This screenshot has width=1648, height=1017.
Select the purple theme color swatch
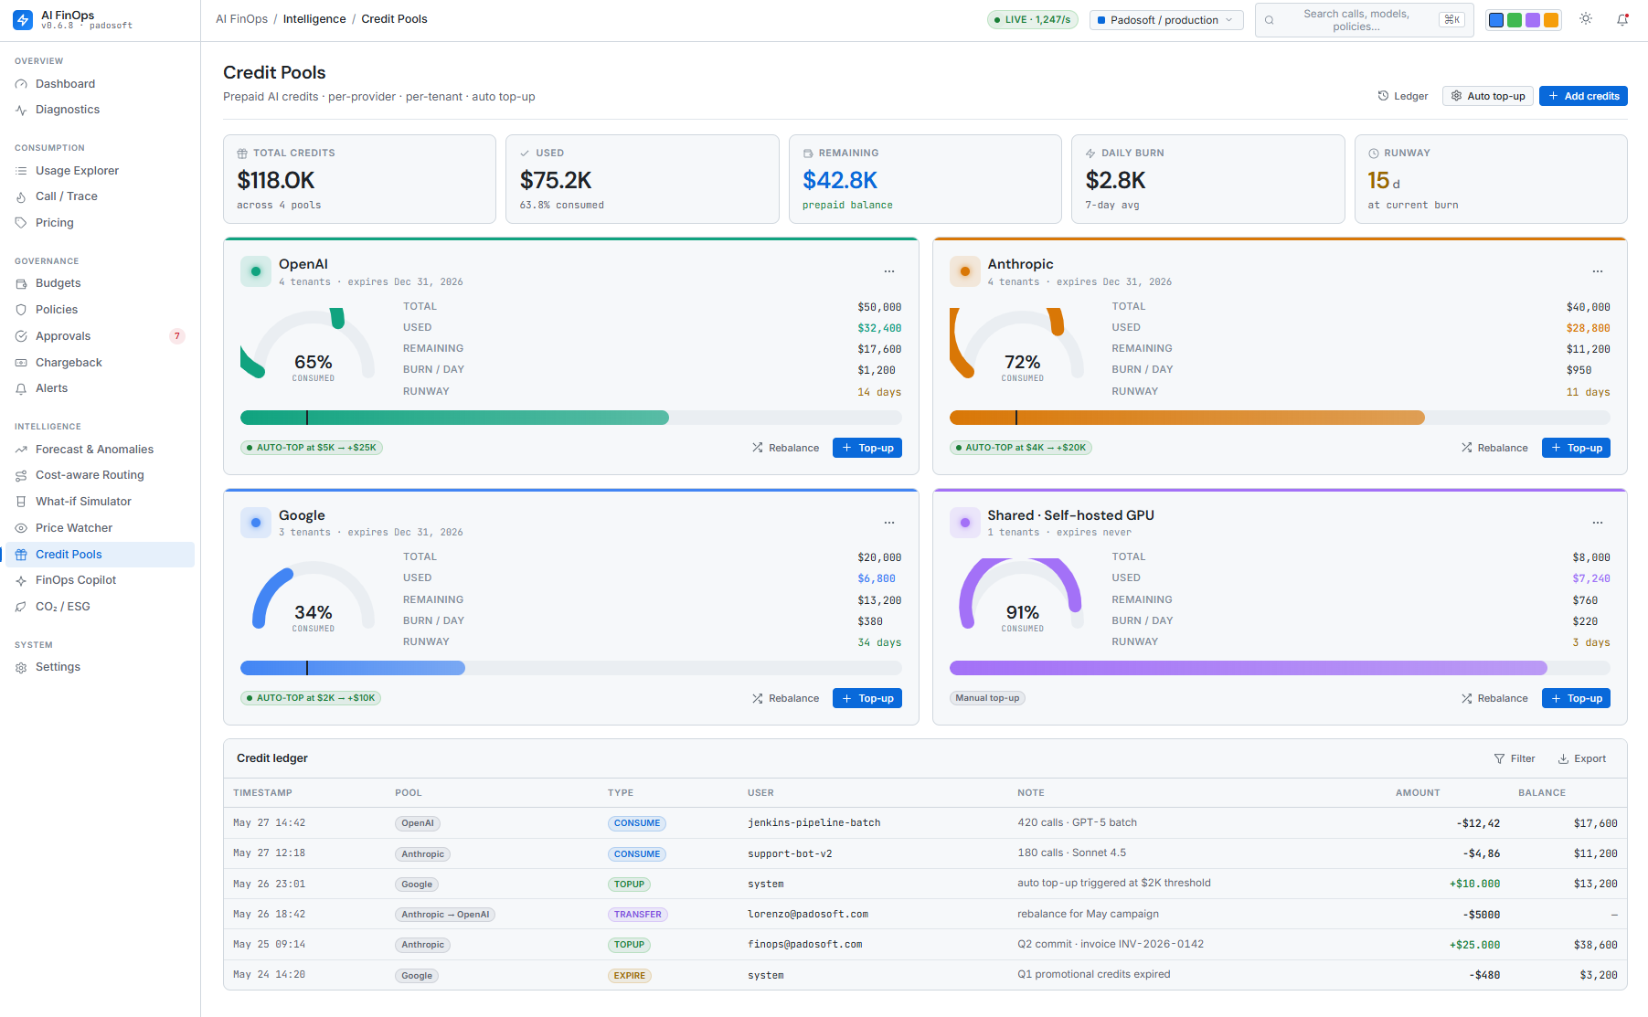(x=1533, y=20)
